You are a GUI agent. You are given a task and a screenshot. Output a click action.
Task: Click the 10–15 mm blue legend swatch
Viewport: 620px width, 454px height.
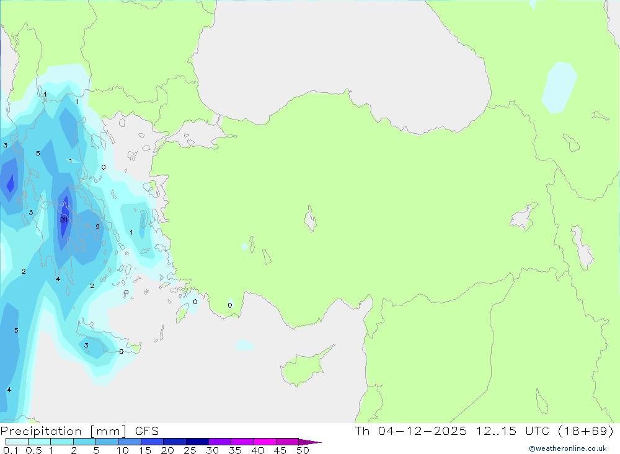click(x=130, y=442)
